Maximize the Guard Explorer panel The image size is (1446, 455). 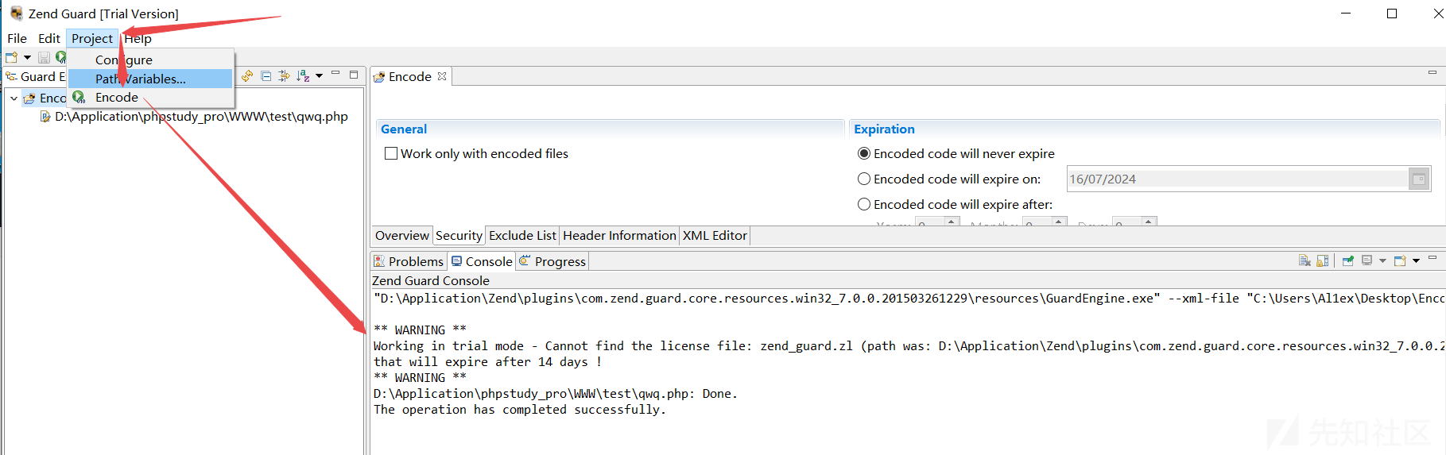[354, 75]
